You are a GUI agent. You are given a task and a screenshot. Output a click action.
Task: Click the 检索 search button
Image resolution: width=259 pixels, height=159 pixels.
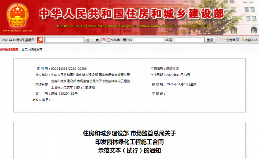point(93,40)
